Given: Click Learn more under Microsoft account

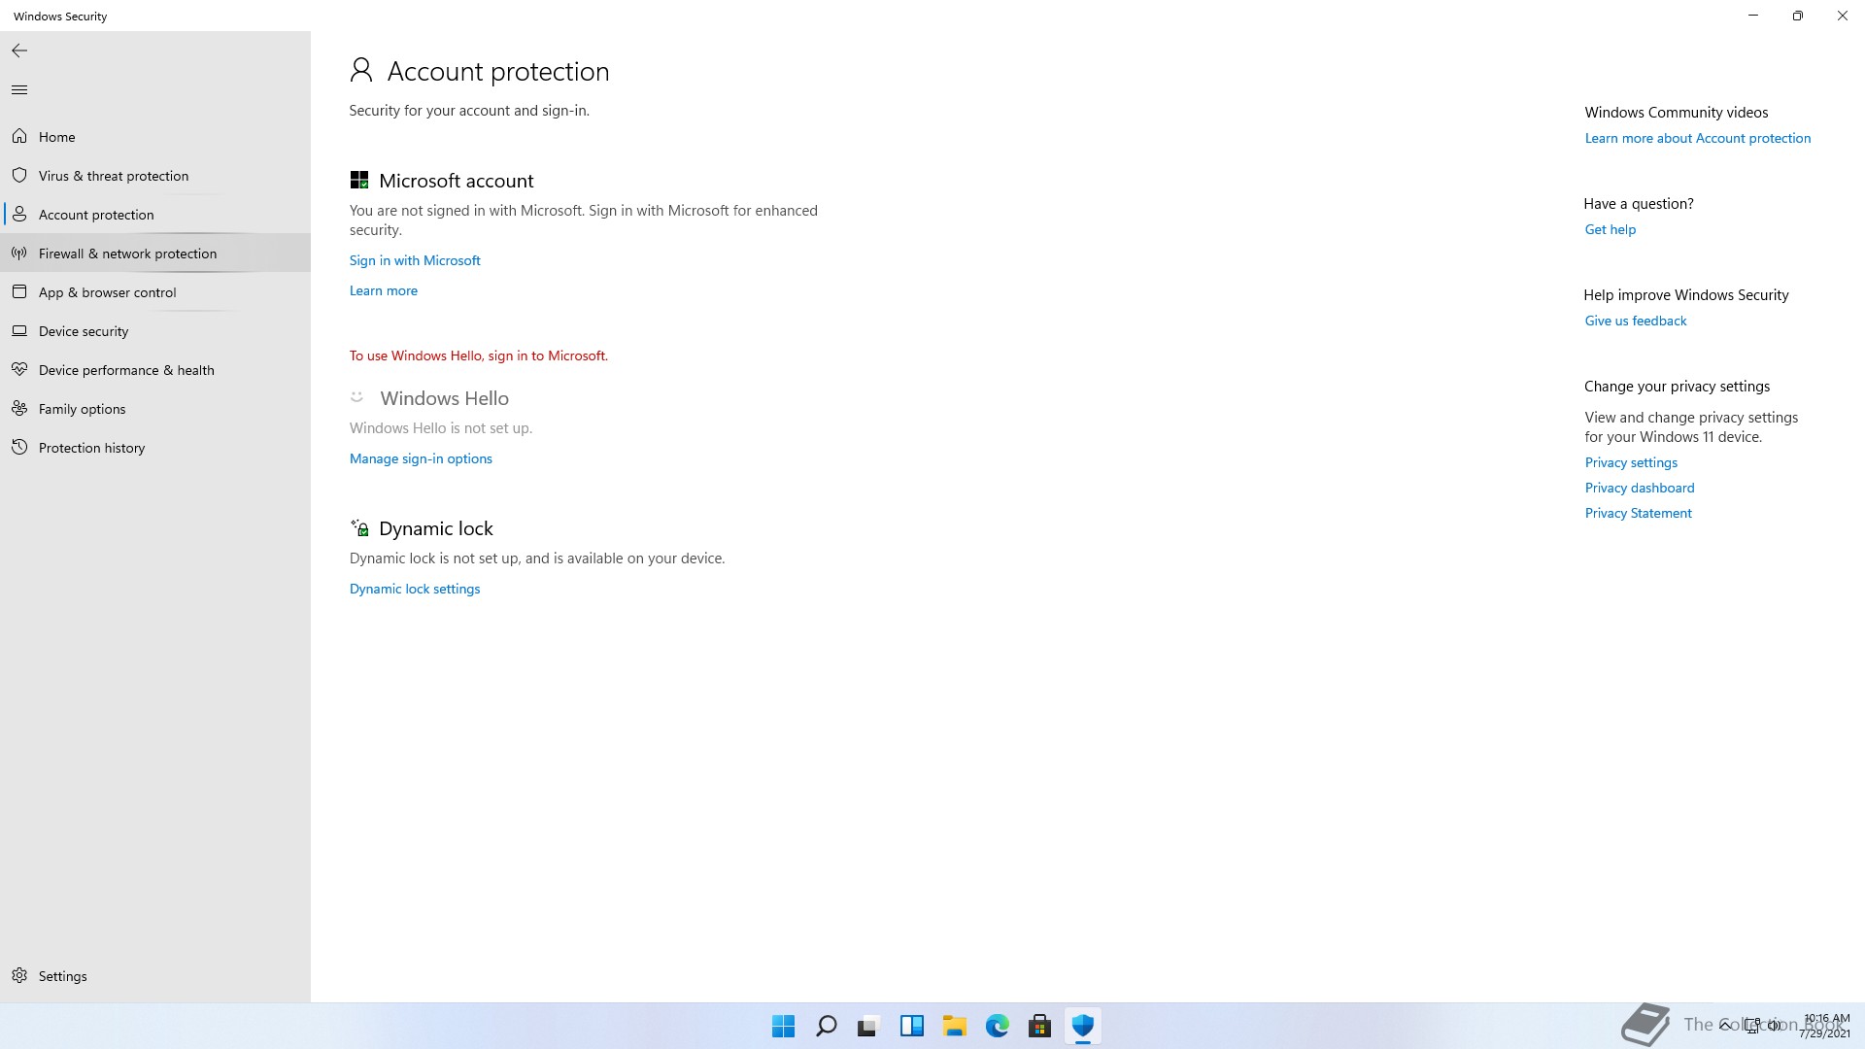Looking at the screenshot, I should [384, 290].
